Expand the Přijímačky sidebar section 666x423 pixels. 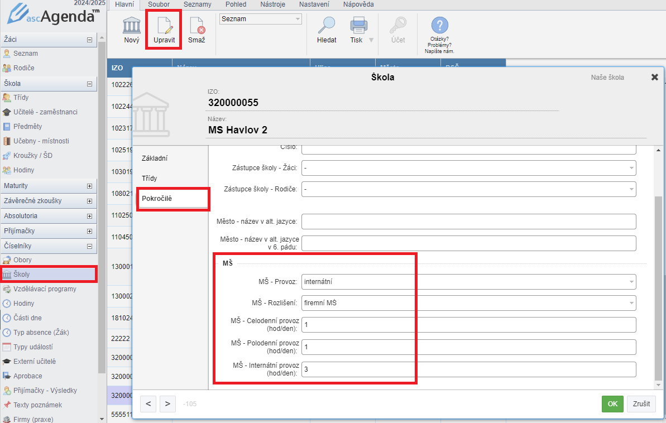(x=90, y=232)
